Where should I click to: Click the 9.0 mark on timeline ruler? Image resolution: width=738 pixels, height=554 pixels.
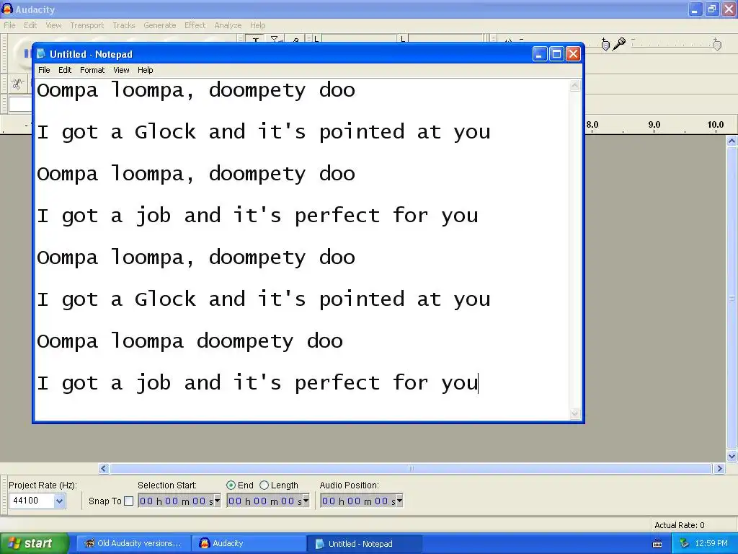tap(654, 125)
